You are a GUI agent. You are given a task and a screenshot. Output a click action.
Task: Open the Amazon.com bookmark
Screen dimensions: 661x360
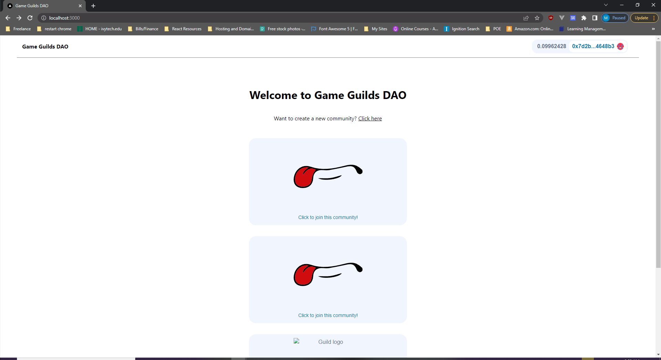point(530,29)
